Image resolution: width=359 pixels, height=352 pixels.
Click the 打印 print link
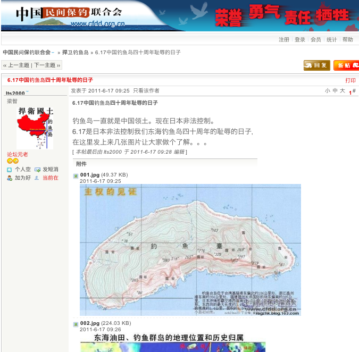350,80
